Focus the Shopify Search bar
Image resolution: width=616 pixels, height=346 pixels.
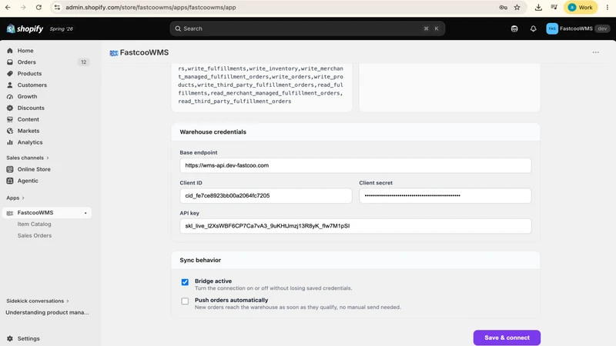point(307,28)
